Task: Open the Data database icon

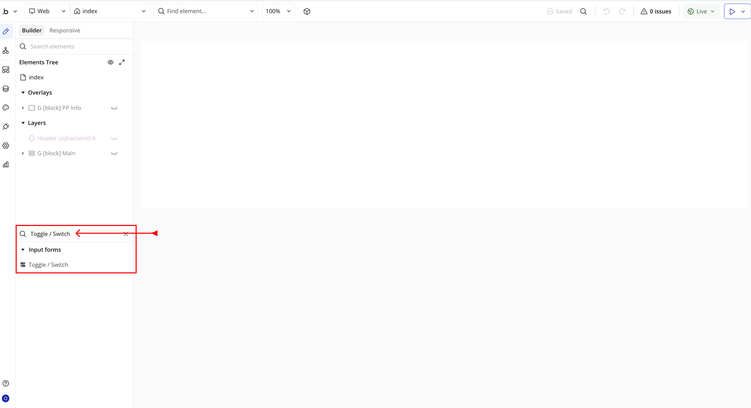Action: click(6, 89)
